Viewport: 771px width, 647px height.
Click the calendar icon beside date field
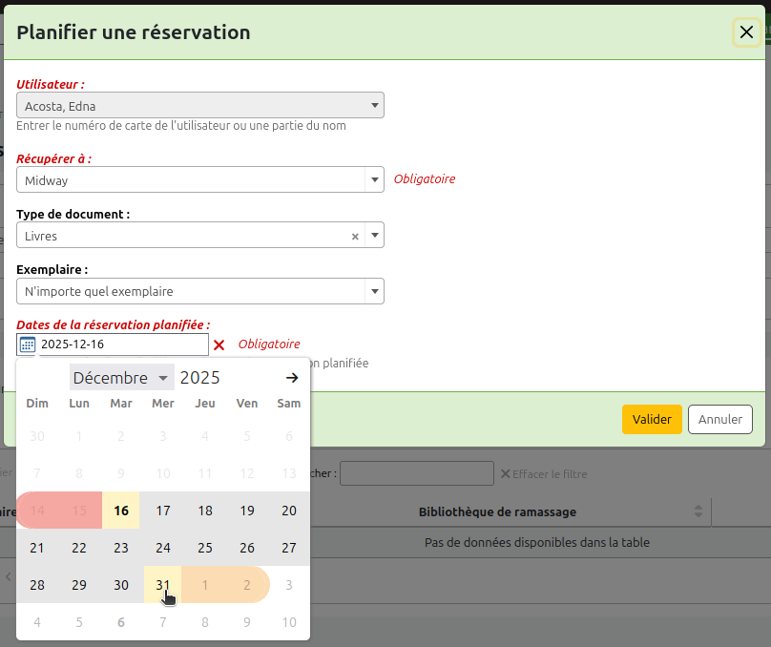tap(28, 344)
